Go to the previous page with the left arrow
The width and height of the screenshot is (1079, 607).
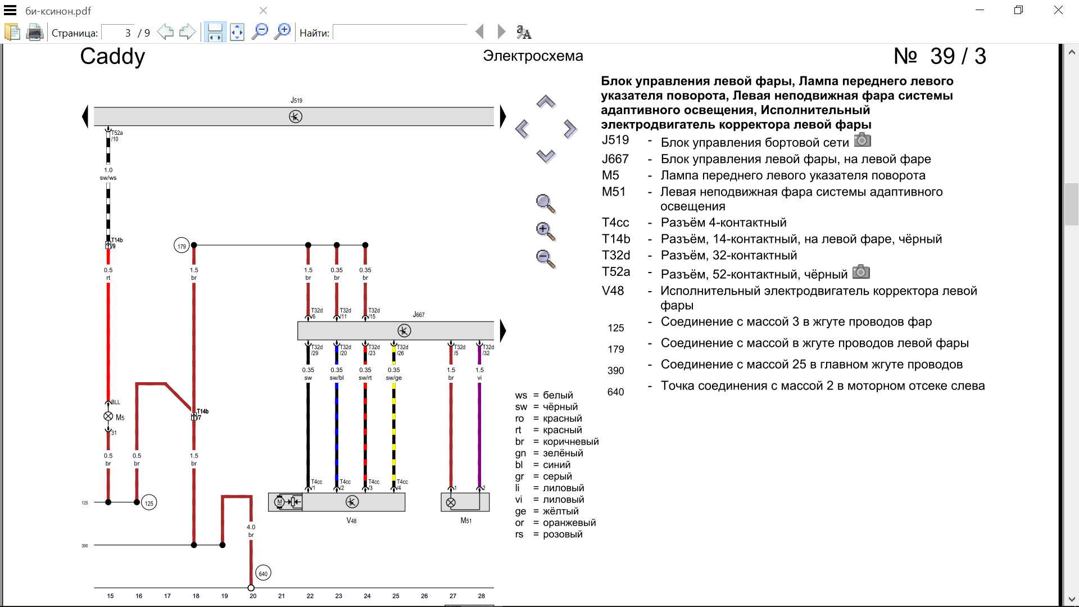[x=165, y=31]
